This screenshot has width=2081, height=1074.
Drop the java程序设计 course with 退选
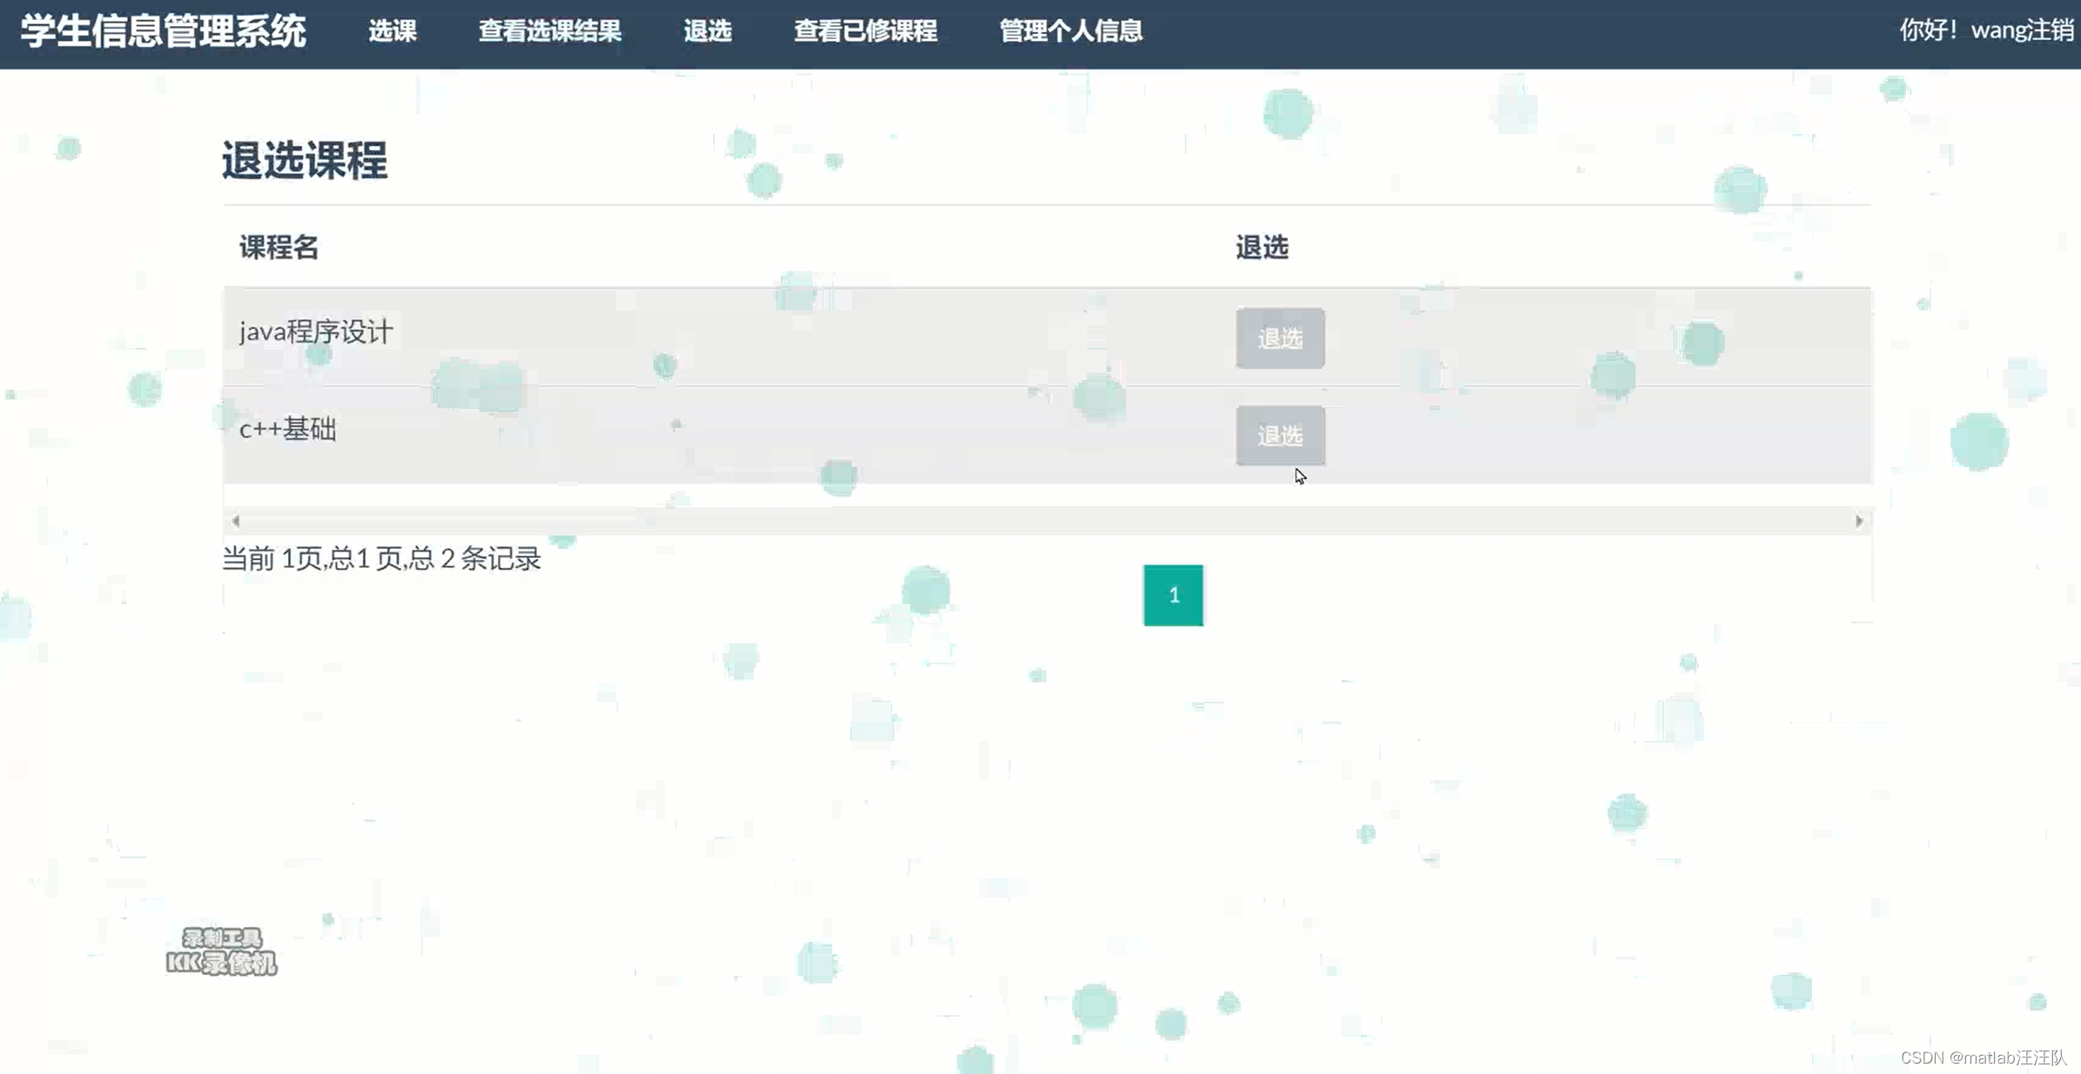pyautogui.click(x=1279, y=338)
